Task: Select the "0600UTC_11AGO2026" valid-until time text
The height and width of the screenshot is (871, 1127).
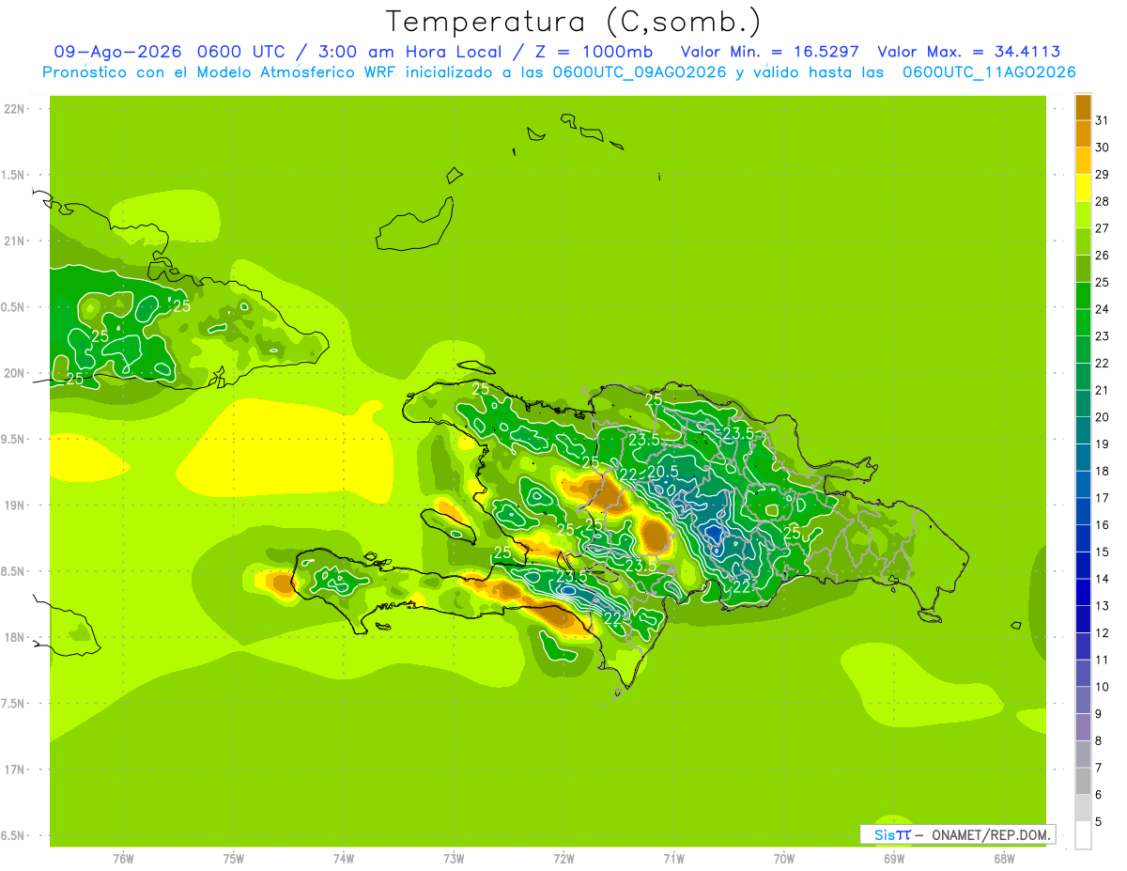Action: click(x=989, y=72)
